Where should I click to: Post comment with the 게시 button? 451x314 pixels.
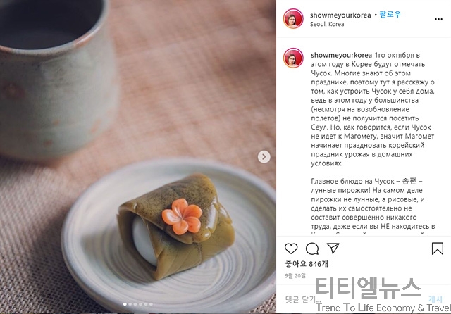pos(435,299)
